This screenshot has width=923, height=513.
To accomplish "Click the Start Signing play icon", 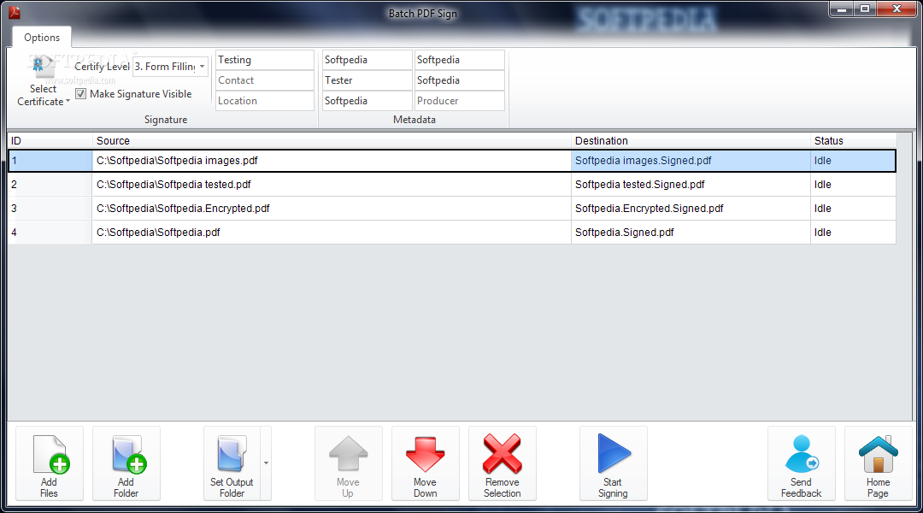I will (614, 453).
